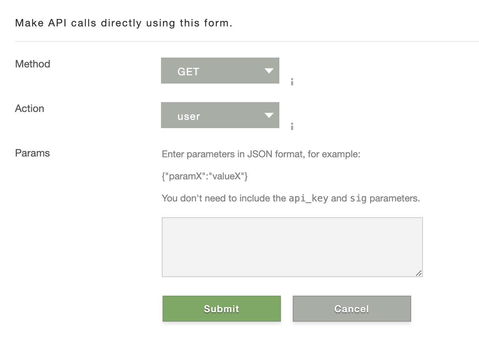The height and width of the screenshot is (354, 479).
Task: Click "Enter parameters in JSON format" hint
Action: coord(261,154)
